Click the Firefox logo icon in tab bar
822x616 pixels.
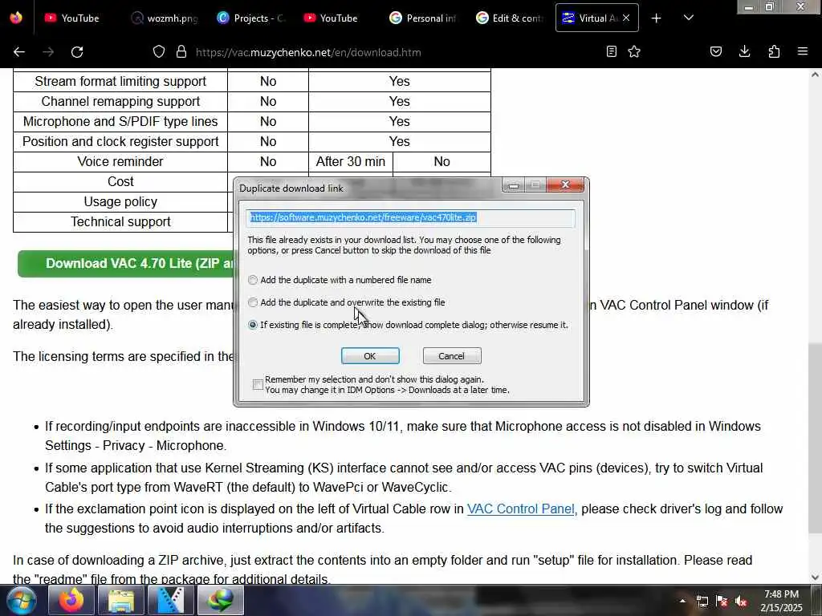[x=16, y=18]
